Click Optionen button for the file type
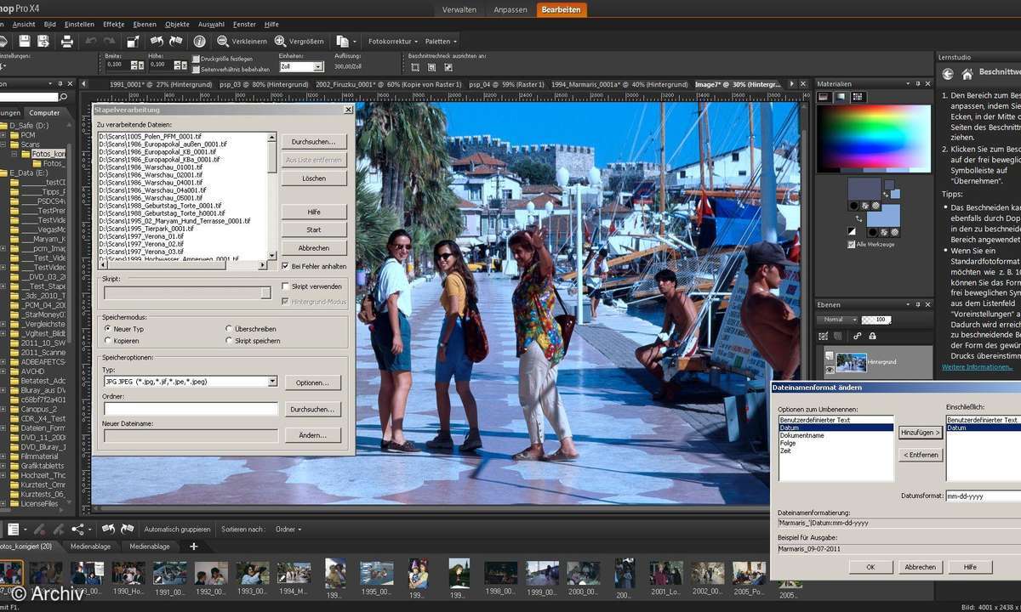The width and height of the screenshot is (1021, 612). 313,382
